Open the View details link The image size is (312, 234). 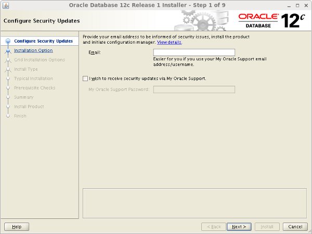click(170, 42)
